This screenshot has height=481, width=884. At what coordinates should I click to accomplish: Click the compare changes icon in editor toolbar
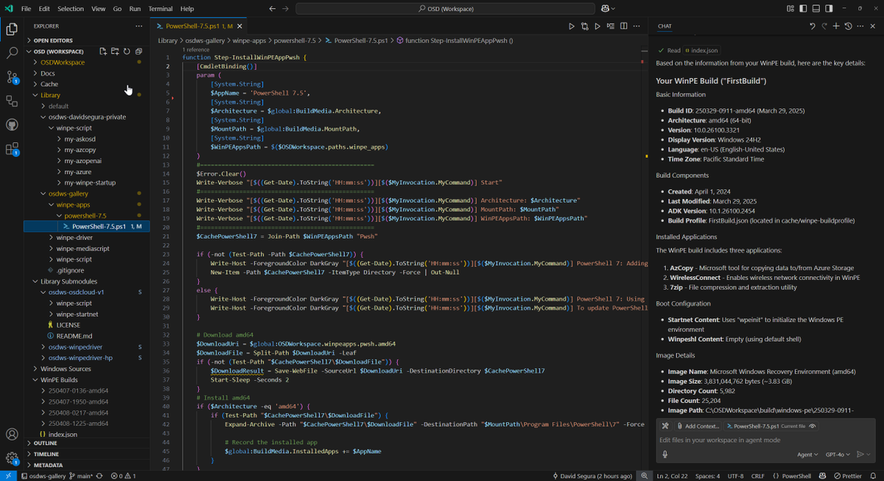(585, 26)
